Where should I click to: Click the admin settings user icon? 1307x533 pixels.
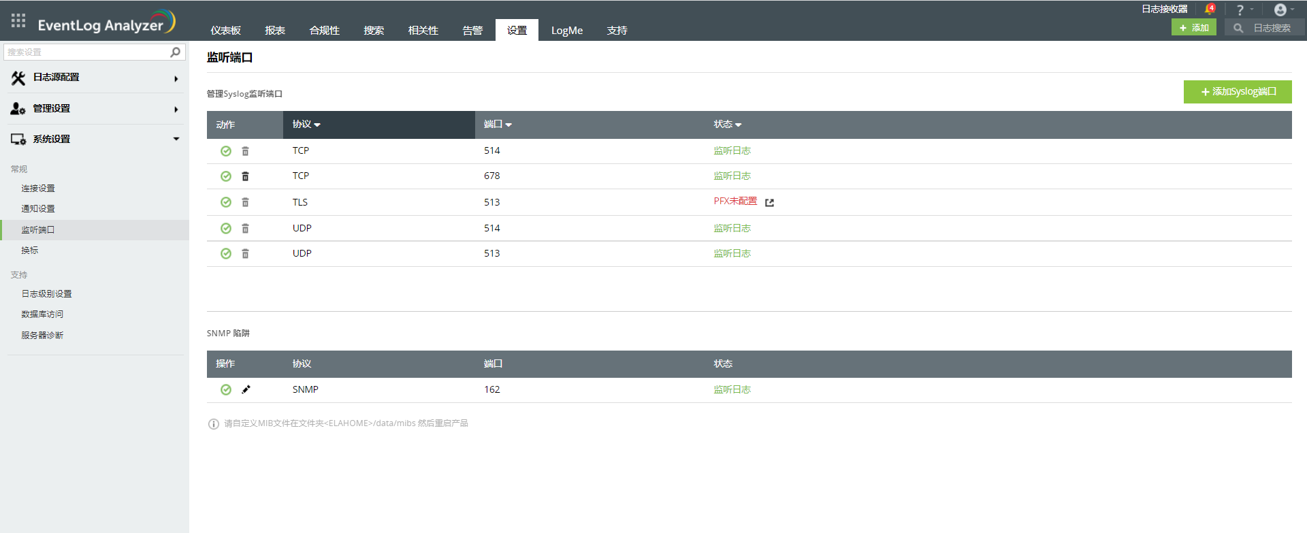click(18, 109)
